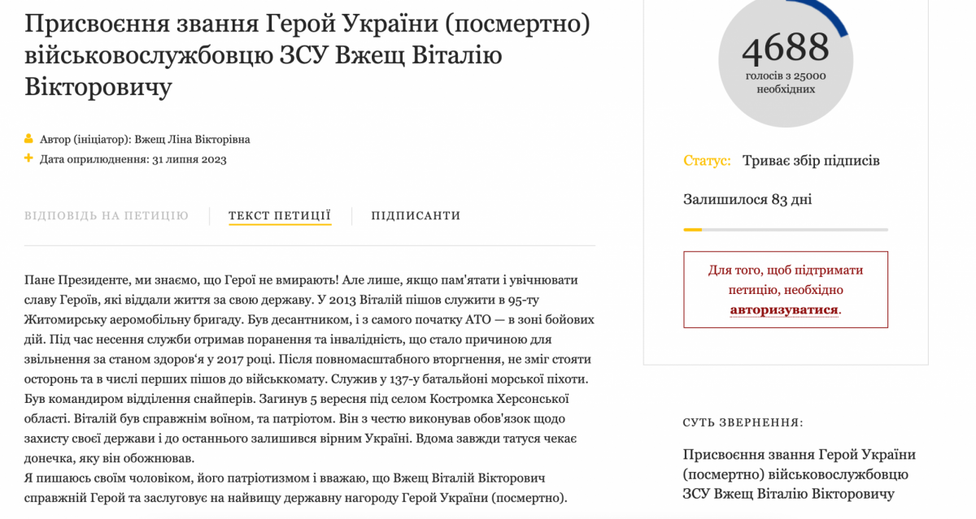
Task: Click the days-remaining progress bar
Action: pos(786,230)
